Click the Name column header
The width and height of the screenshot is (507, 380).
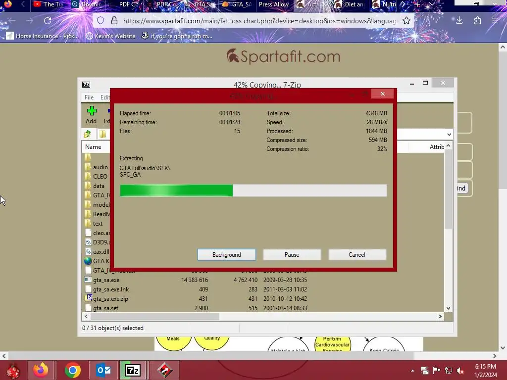[93, 146]
